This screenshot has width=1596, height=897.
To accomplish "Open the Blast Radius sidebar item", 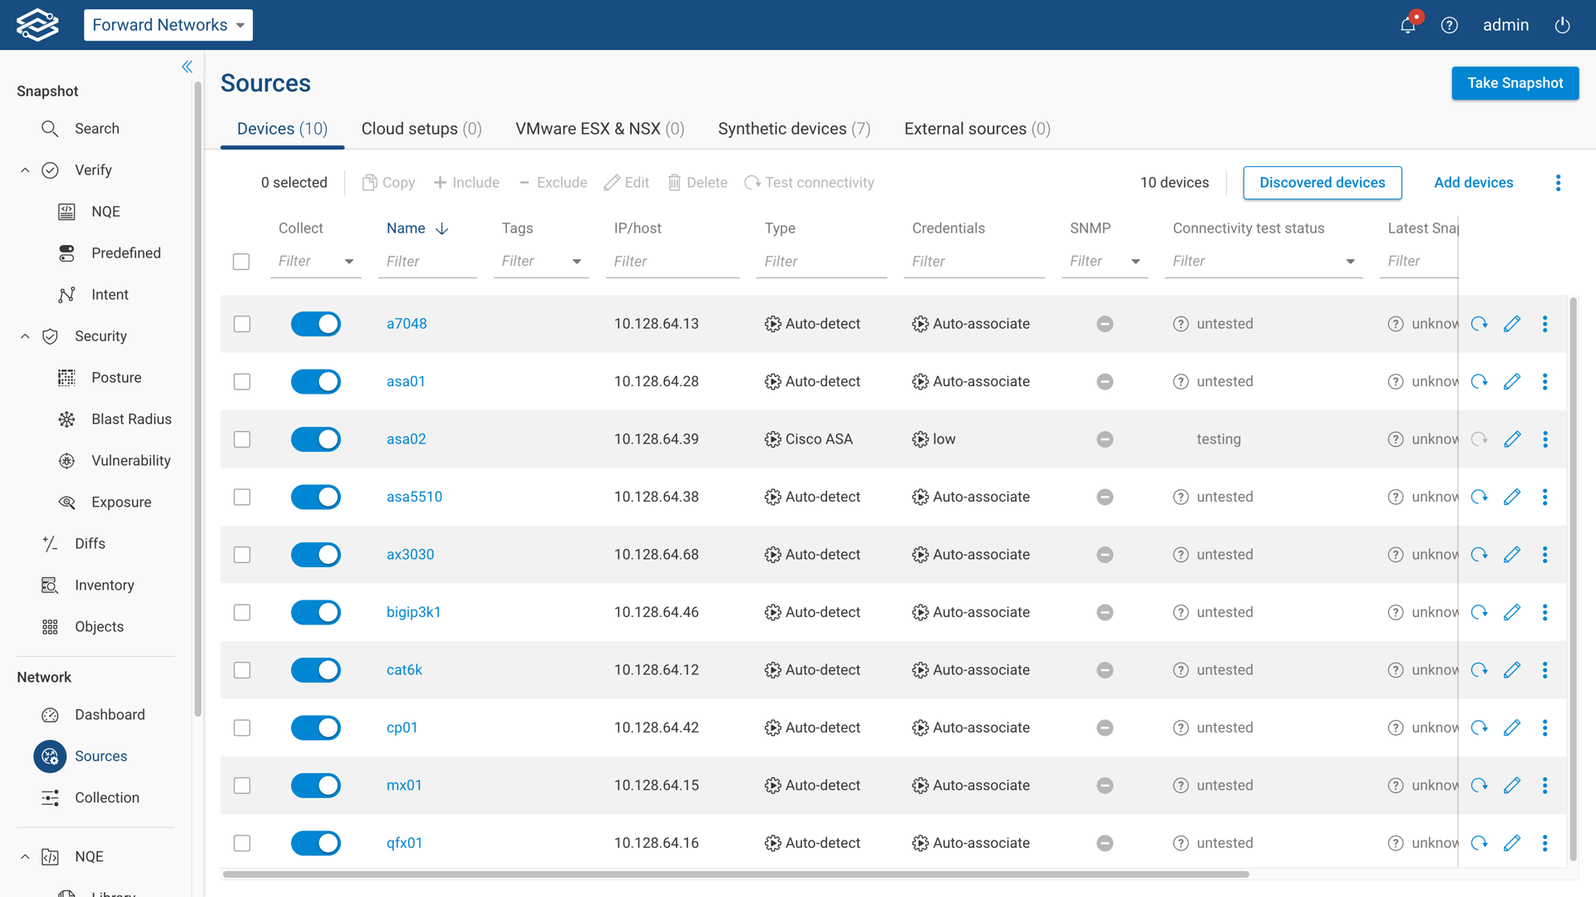I will (x=131, y=419).
